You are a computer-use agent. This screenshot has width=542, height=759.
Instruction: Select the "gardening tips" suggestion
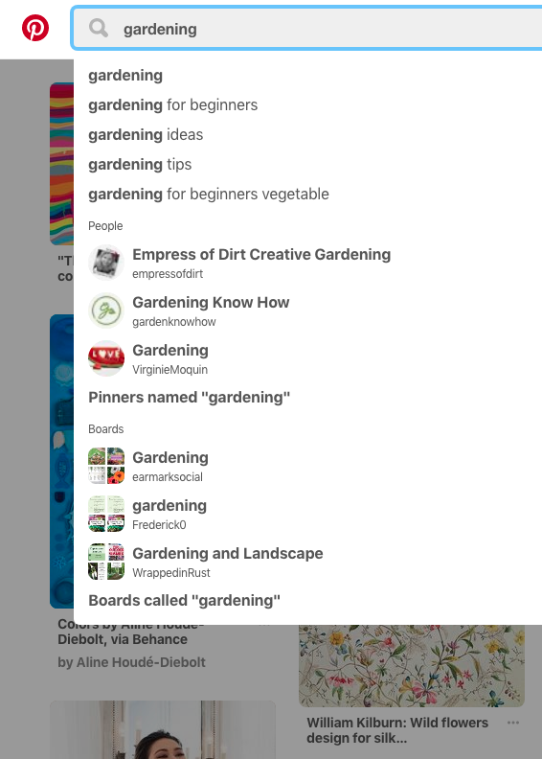coord(140,165)
